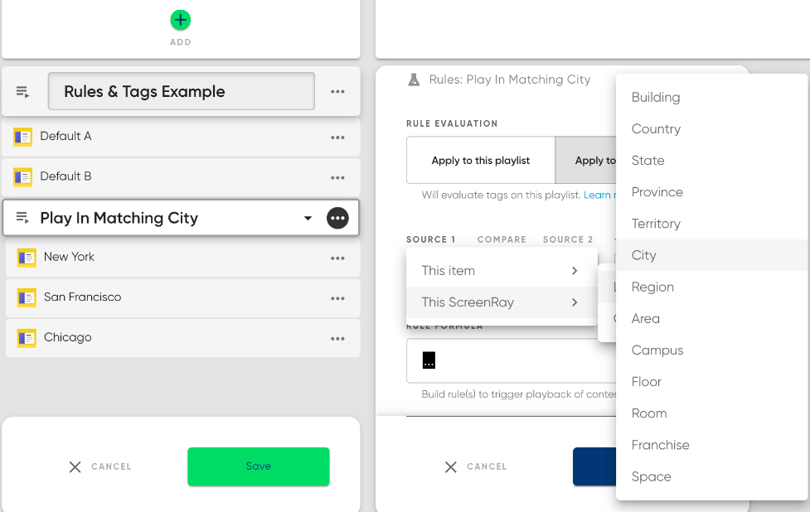810x512 pixels.
Task: Select the Default B playlist row
Action: [x=181, y=177]
